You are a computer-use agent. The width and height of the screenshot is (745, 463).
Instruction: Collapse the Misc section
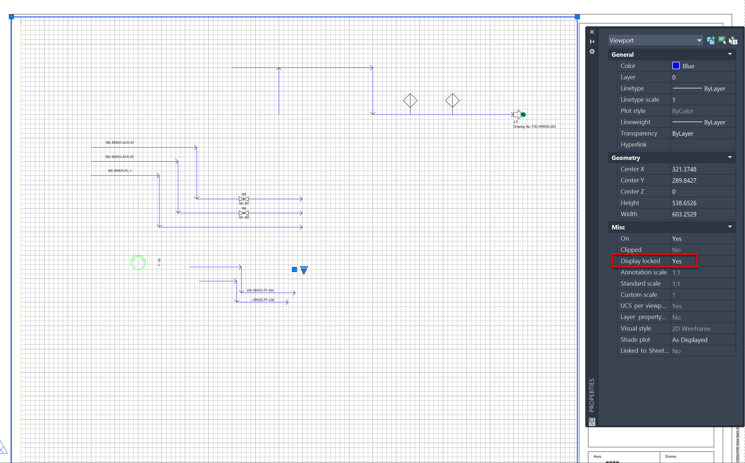click(x=730, y=227)
